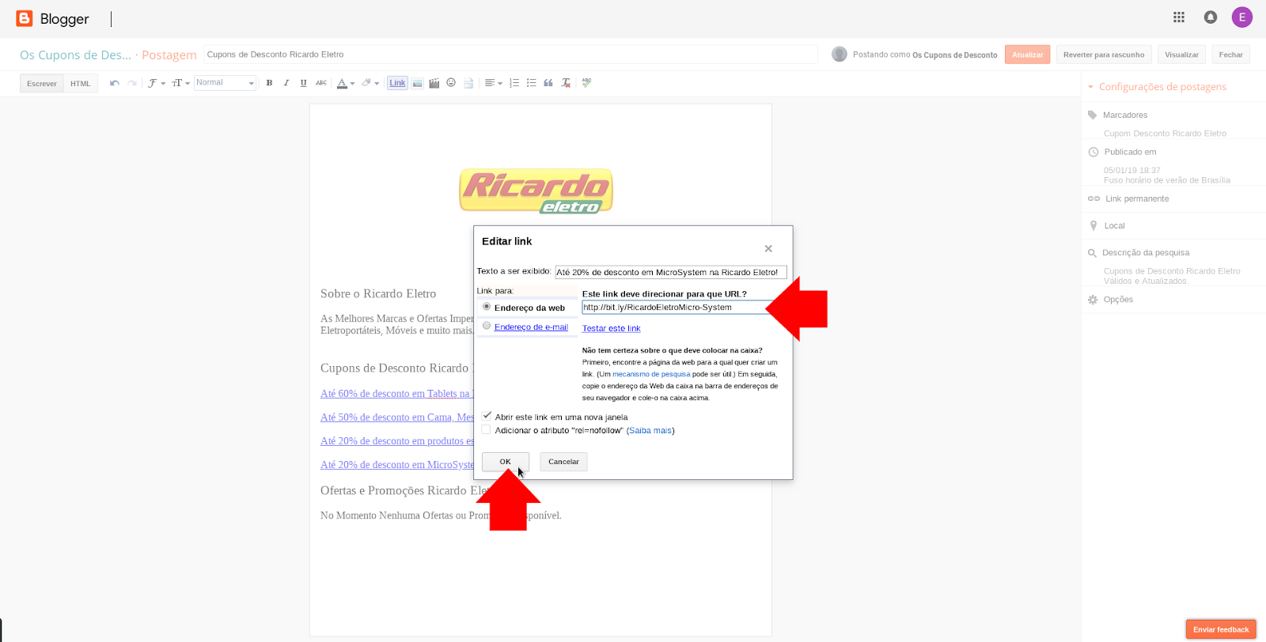
Task: Open the Google apps grid
Action: [x=1179, y=17]
